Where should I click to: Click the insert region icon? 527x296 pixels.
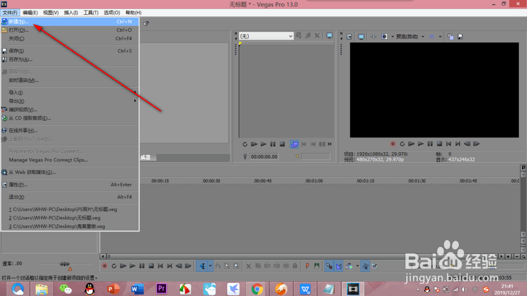click(x=317, y=266)
